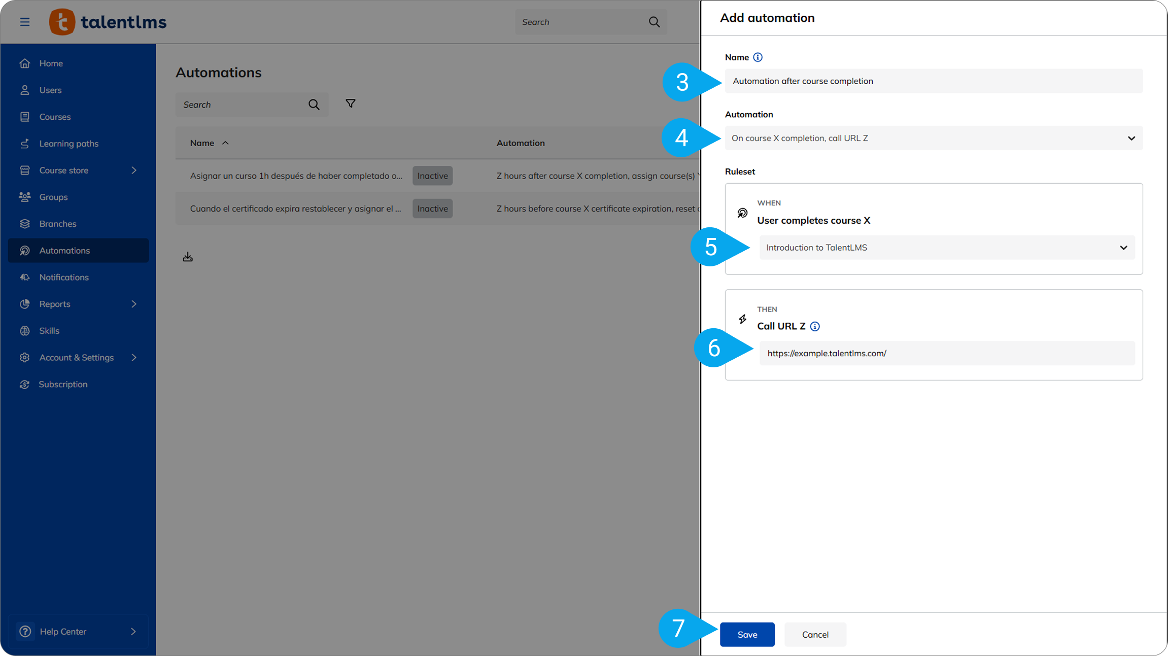Open the Automation type dropdown
This screenshot has height=656, width=1168.
pyautogui.click(x=933, y=138)
